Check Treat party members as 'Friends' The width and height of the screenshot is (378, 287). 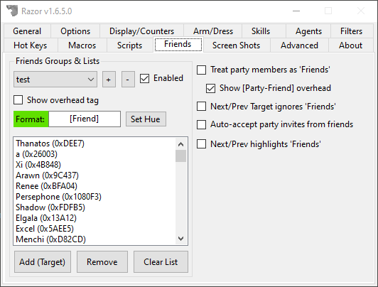click(x=202, y=70)
